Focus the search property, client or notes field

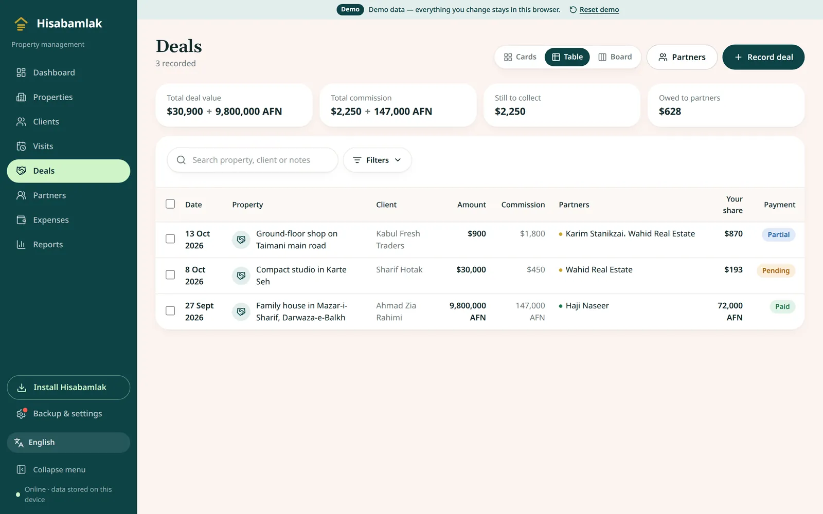(253, 160)
